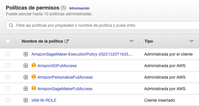This screenshot has height=106, width=199.
Task: Open the AmazonPersonalizeFullAccess policy link
Action: pyautogui.click(x=65, y=77)
